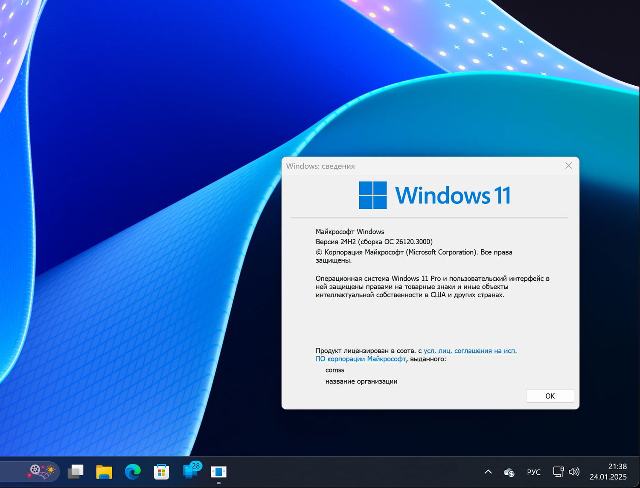Image resolution: width=640 pixels, height=488 pixels.
Task: Open Task View from the taskbar
Action: click(x=76, y=471)
